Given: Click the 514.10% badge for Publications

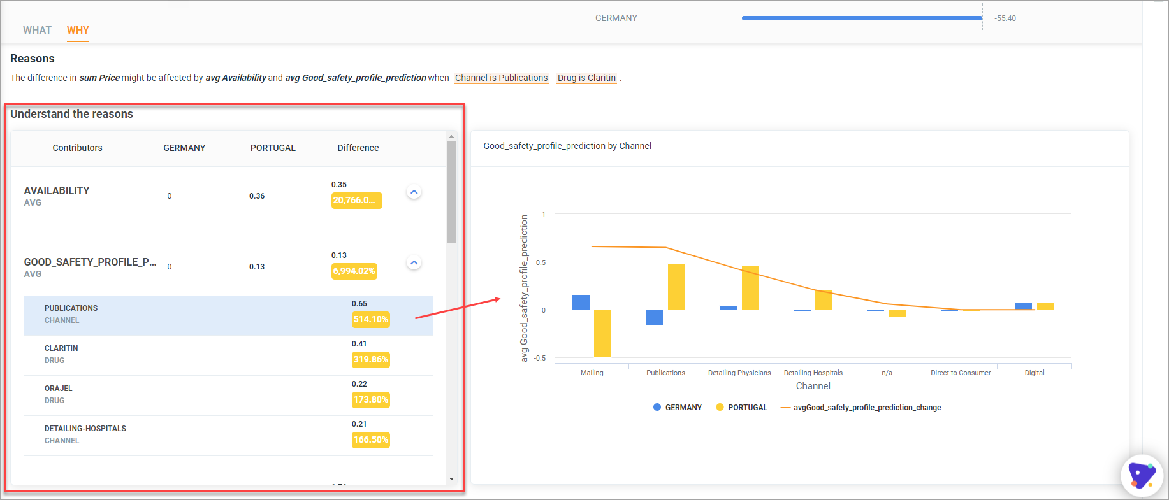Looking at the screenshot, I should (x=370, y=320).
